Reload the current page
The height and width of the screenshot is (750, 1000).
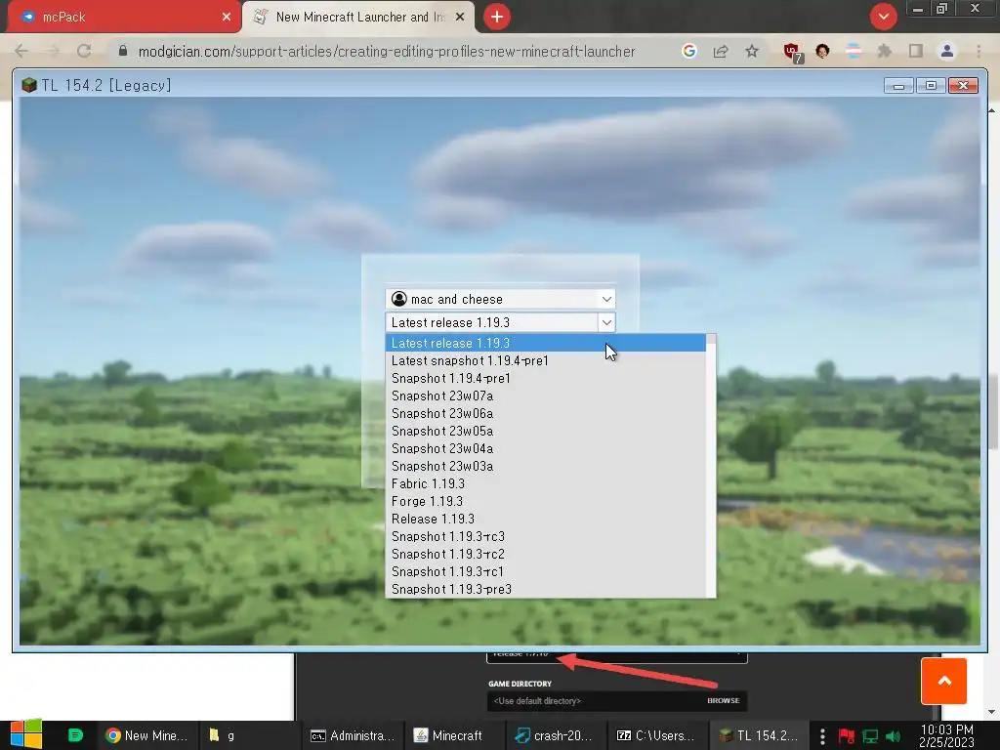coord(84,51)
